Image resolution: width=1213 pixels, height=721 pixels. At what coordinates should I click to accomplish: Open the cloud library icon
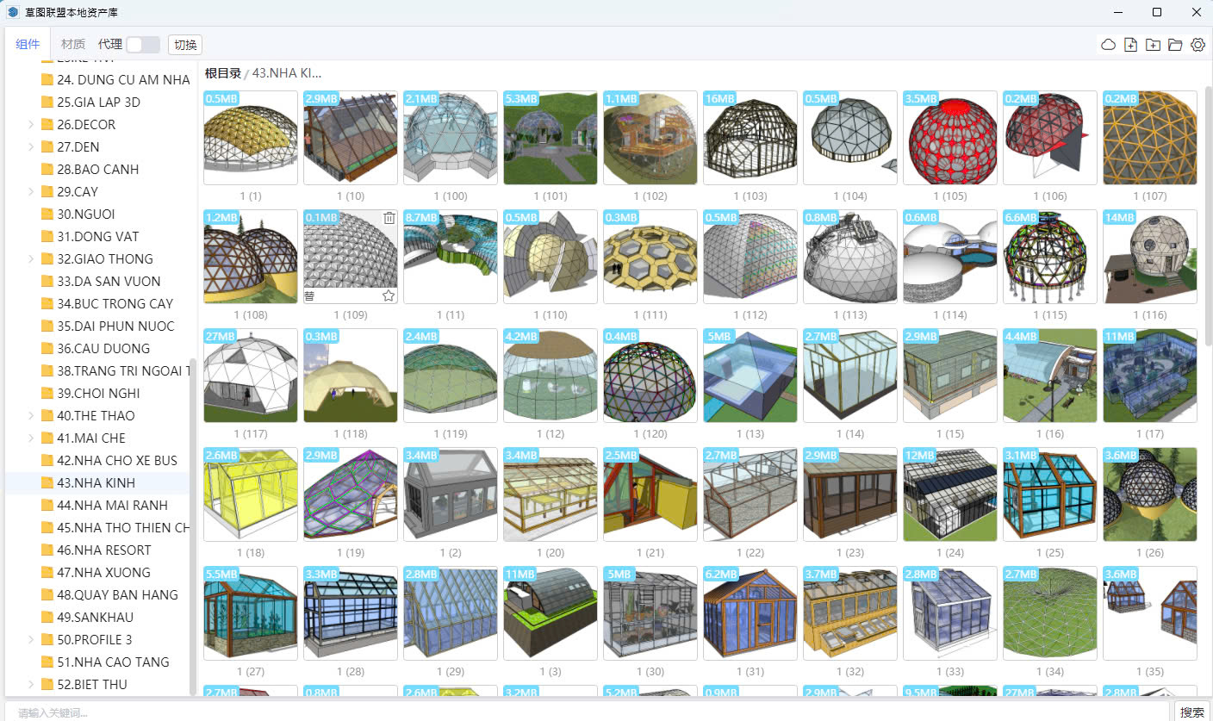(x=1109, y=45)
